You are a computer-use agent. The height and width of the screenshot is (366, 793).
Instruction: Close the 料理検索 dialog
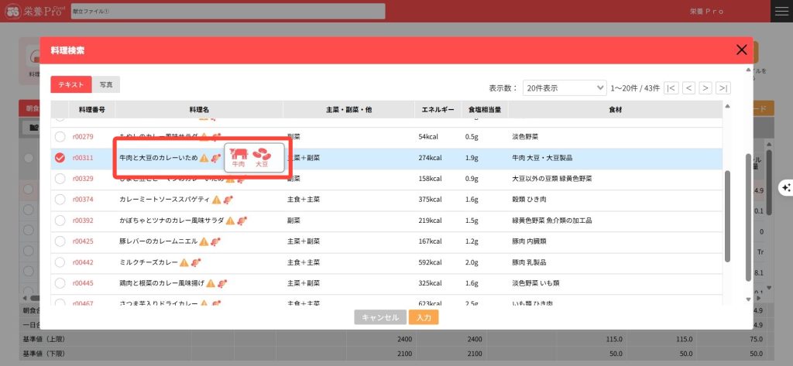[x=741, y=50]
